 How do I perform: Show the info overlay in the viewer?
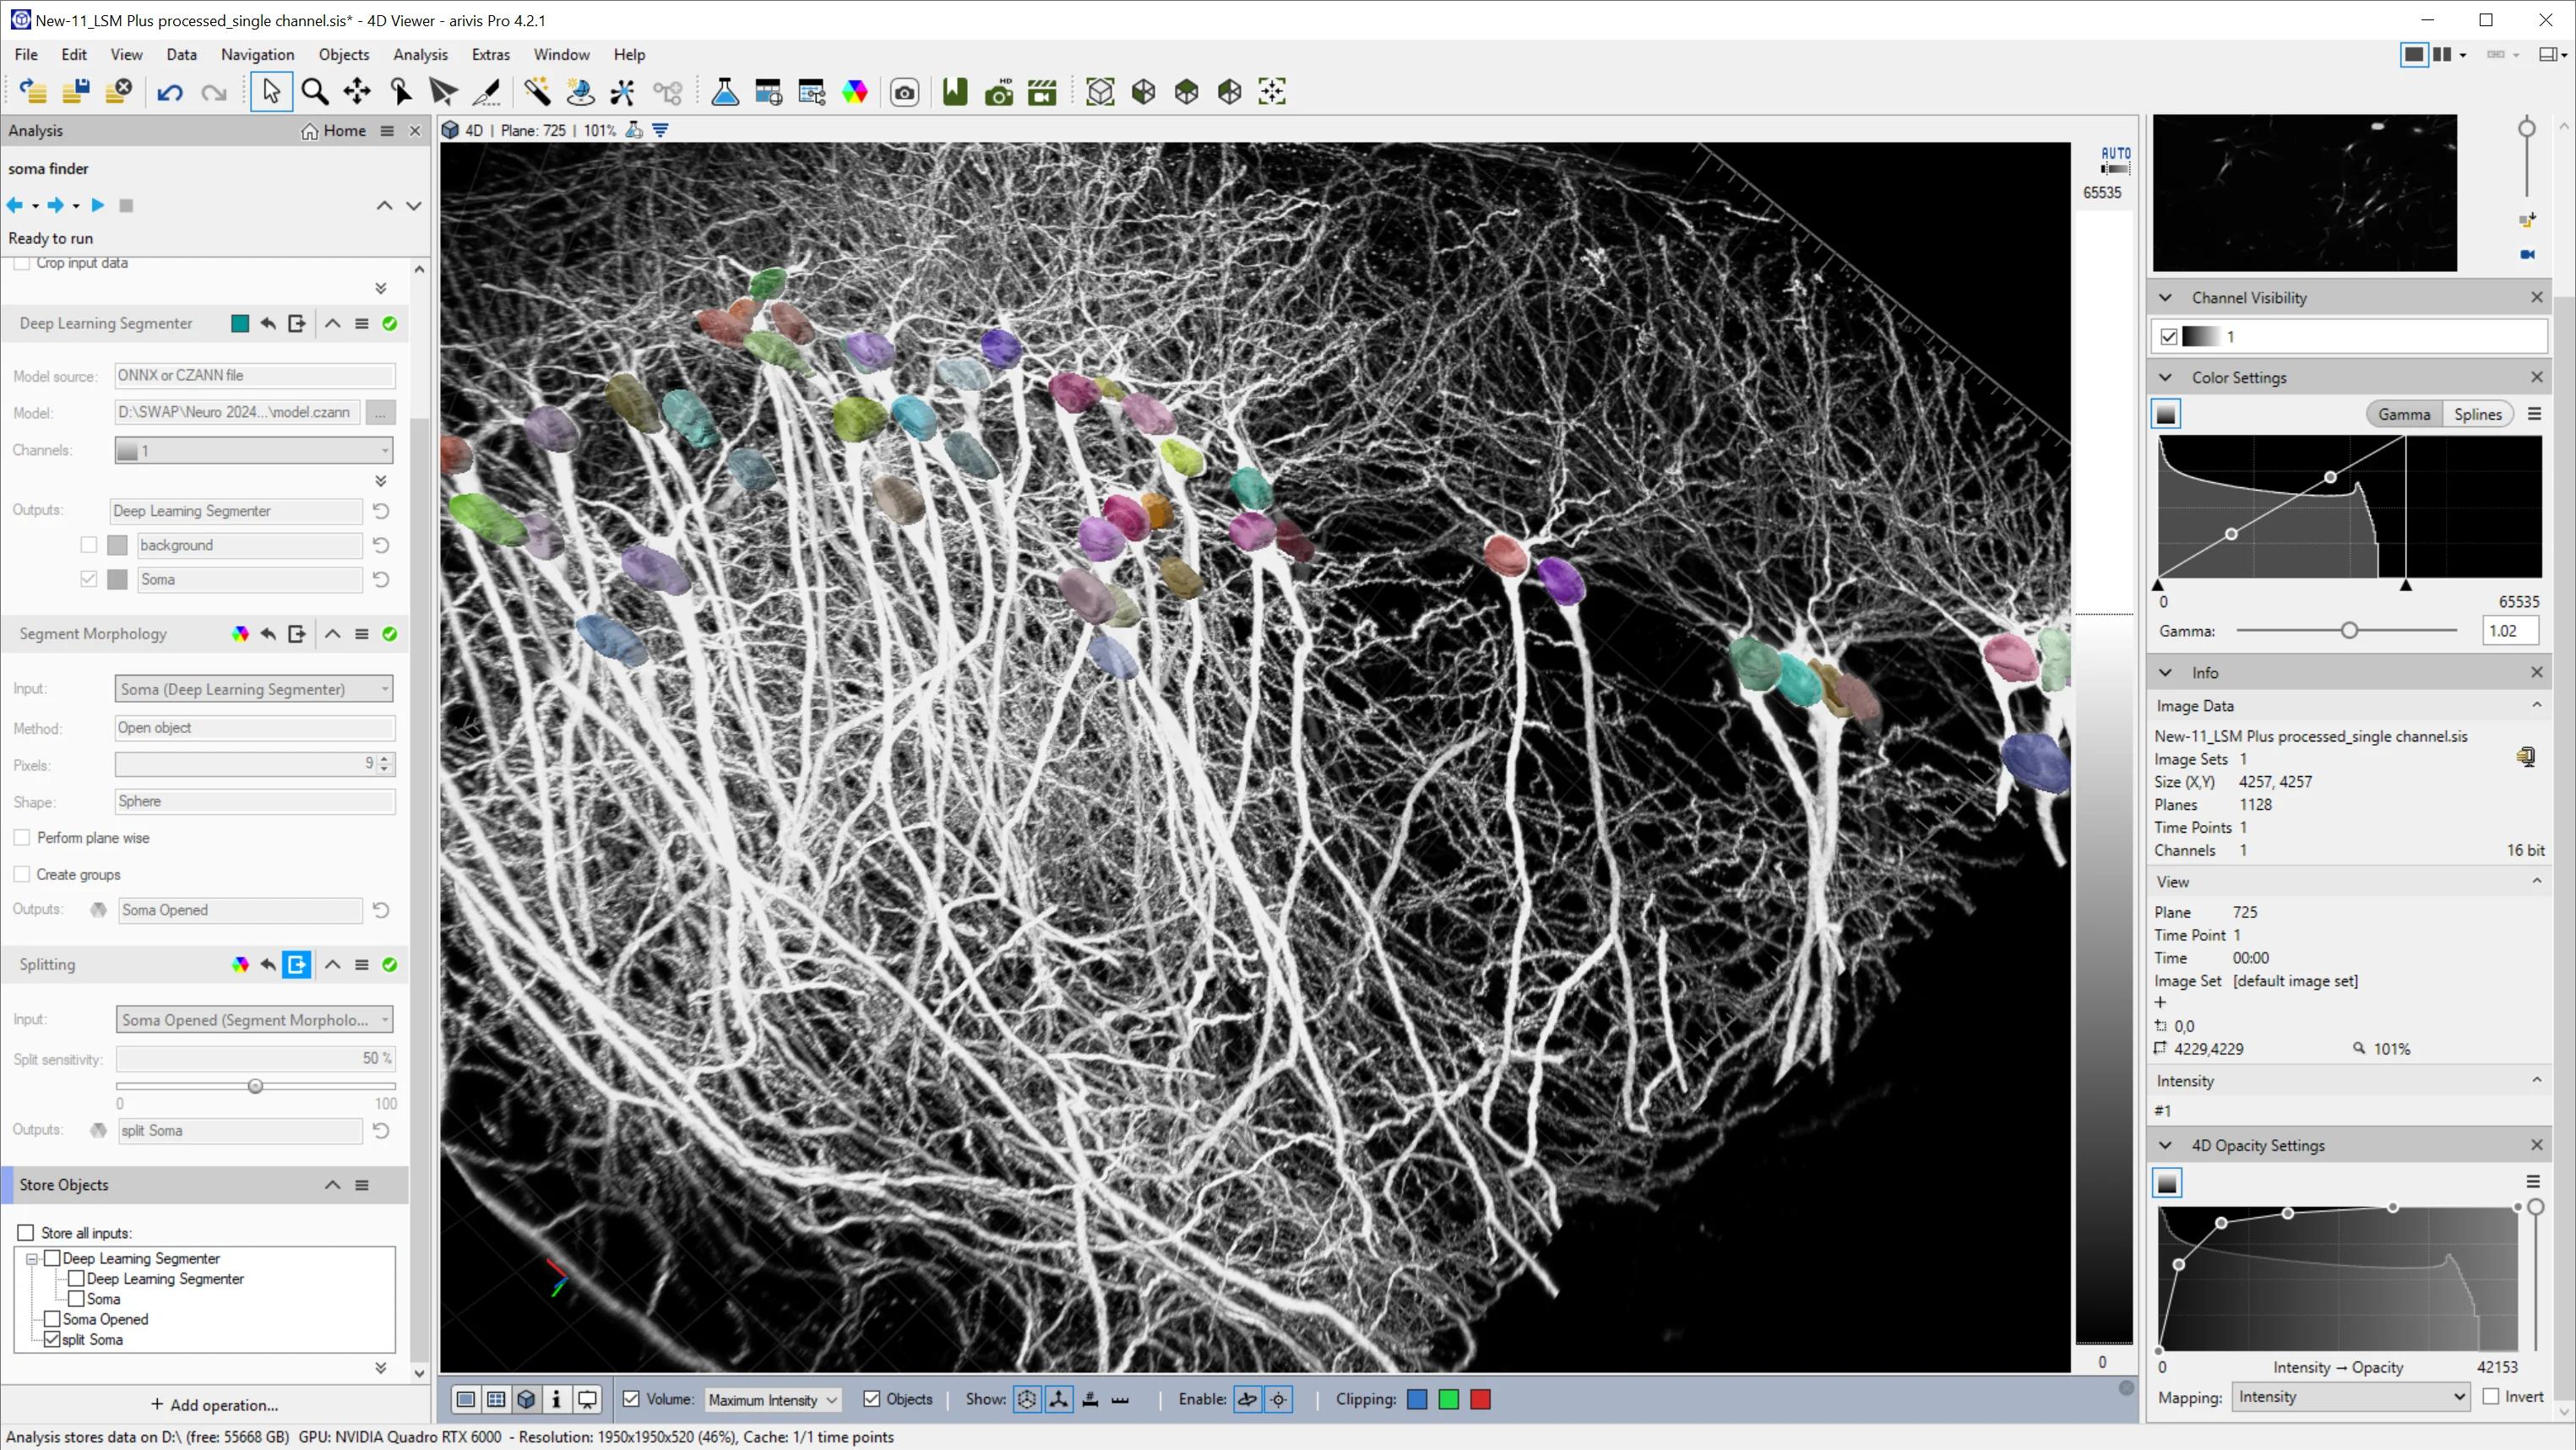point(557,1399)
